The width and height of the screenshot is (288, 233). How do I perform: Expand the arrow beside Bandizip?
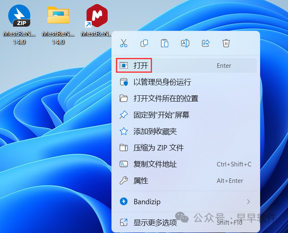248,202
